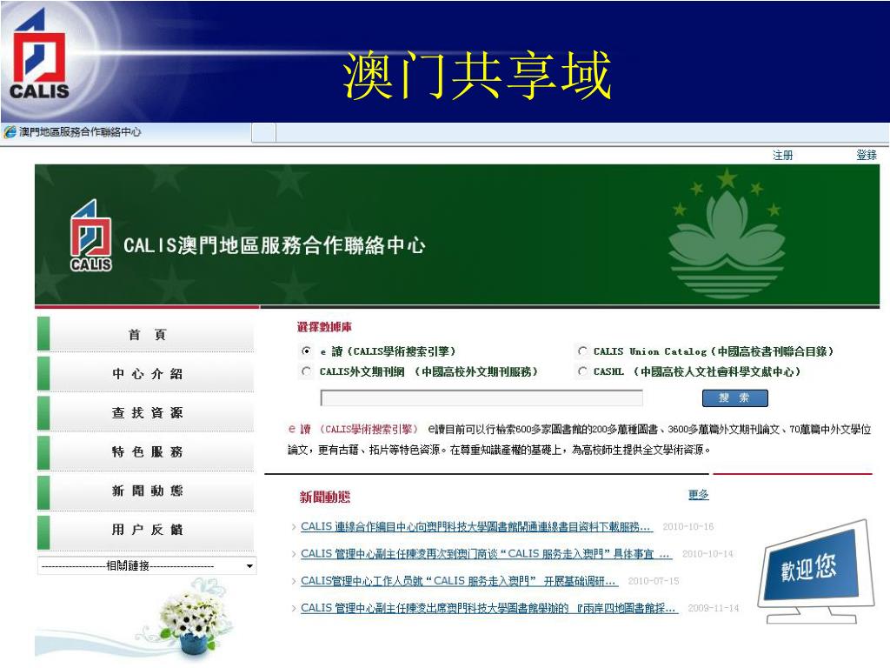Click the CALIS澳門地區服務合作聯絡中心 banner title
The height and width of the screenshot is (668, 890).
tap(274, 245)
